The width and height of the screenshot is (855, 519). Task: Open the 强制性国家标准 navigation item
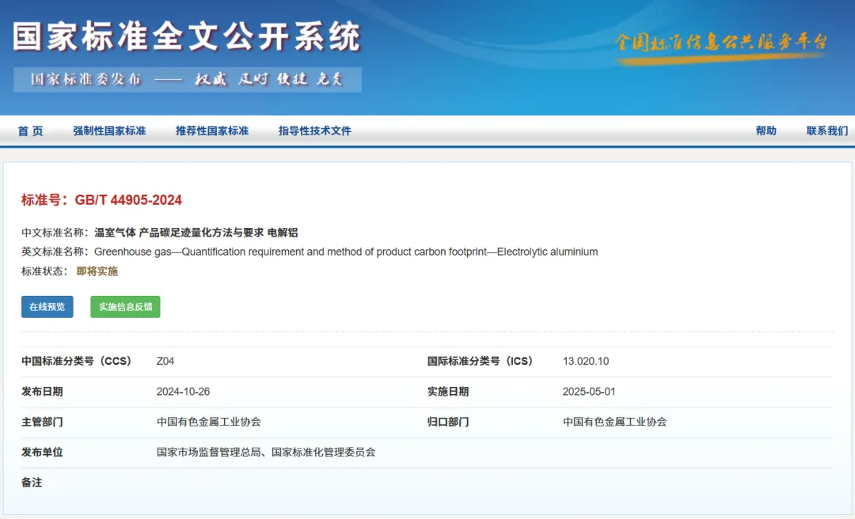[109, 131]
